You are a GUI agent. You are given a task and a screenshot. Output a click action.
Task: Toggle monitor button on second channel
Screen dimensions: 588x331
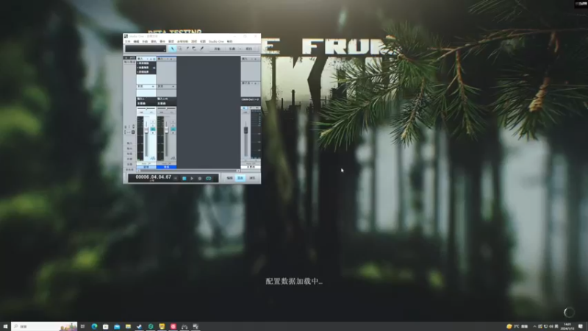click(173, 129)
